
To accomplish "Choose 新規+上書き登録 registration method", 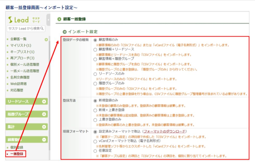I will click(95, 110).
